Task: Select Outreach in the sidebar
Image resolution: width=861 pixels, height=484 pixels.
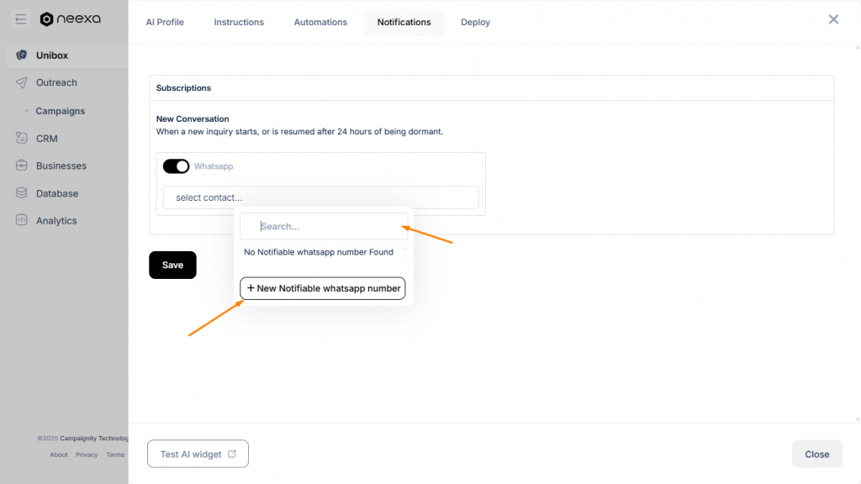Action: [56, 82]
